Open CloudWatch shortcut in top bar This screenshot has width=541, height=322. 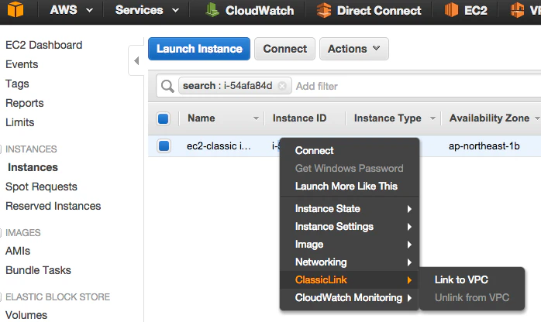coord(249,10)
